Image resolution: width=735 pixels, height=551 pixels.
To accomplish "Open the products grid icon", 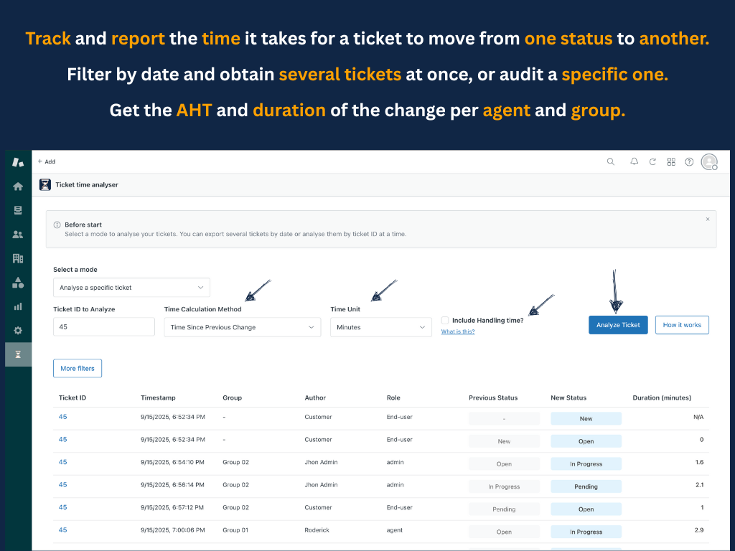I will [671, 161].
